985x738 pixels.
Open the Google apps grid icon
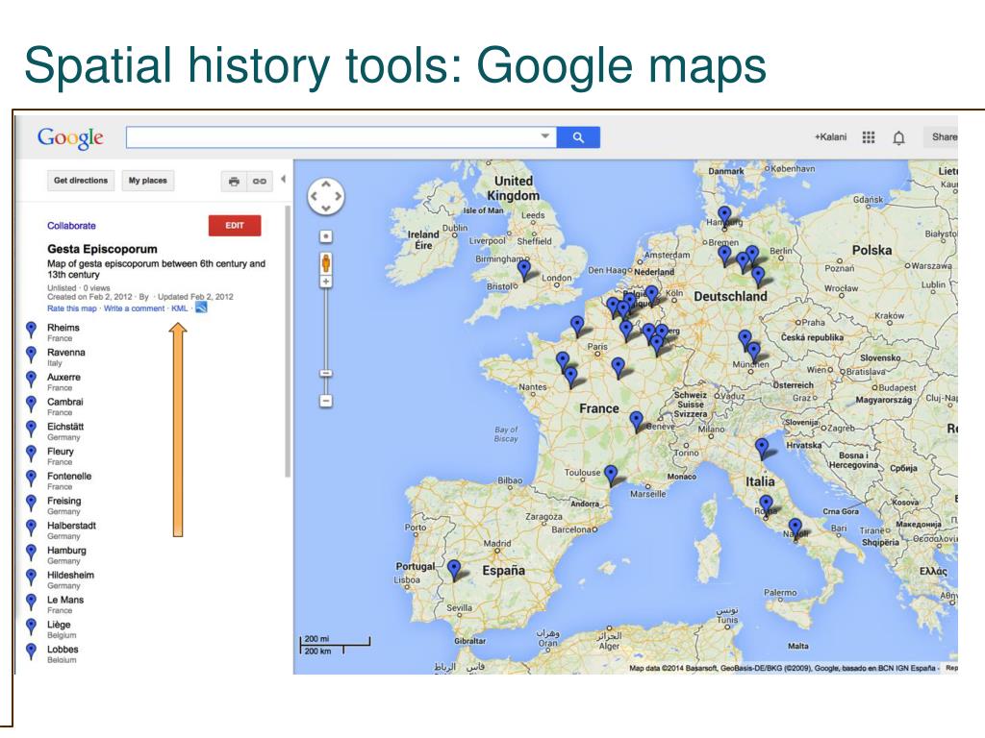tap(869, 136)
